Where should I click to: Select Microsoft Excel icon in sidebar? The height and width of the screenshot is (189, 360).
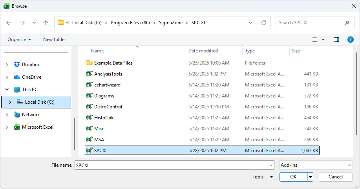click(17, 127)
